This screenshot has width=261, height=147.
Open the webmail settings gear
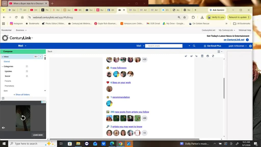coord(250,46)
